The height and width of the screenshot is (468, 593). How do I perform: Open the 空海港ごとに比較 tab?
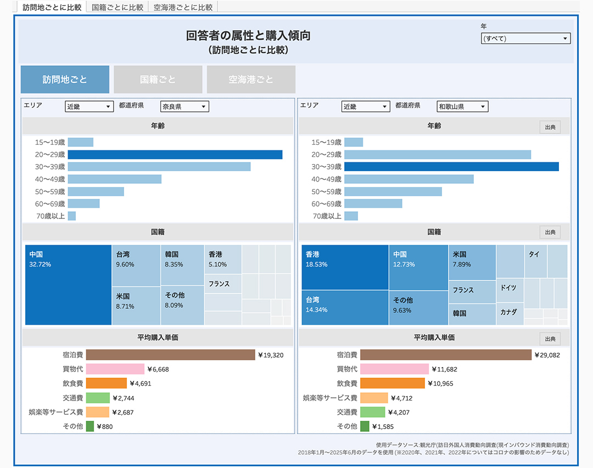click(183, 7)
